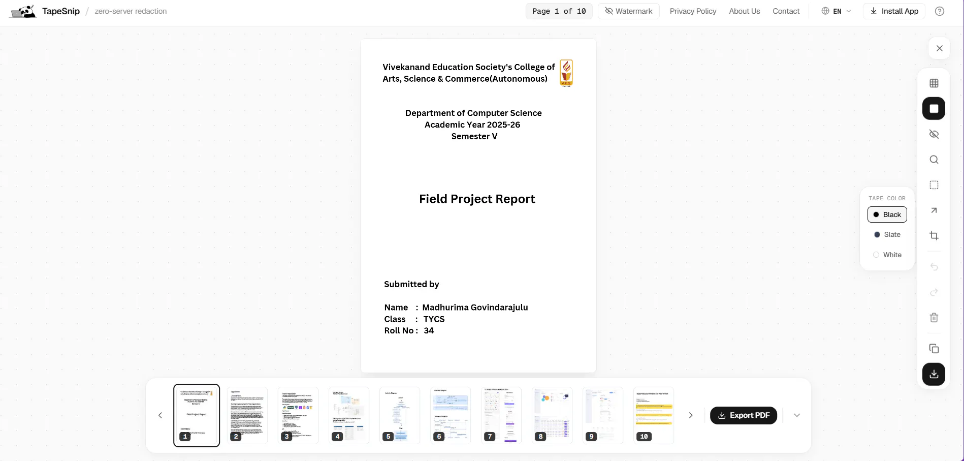Open the Privacy Policy link

[693, 11]
